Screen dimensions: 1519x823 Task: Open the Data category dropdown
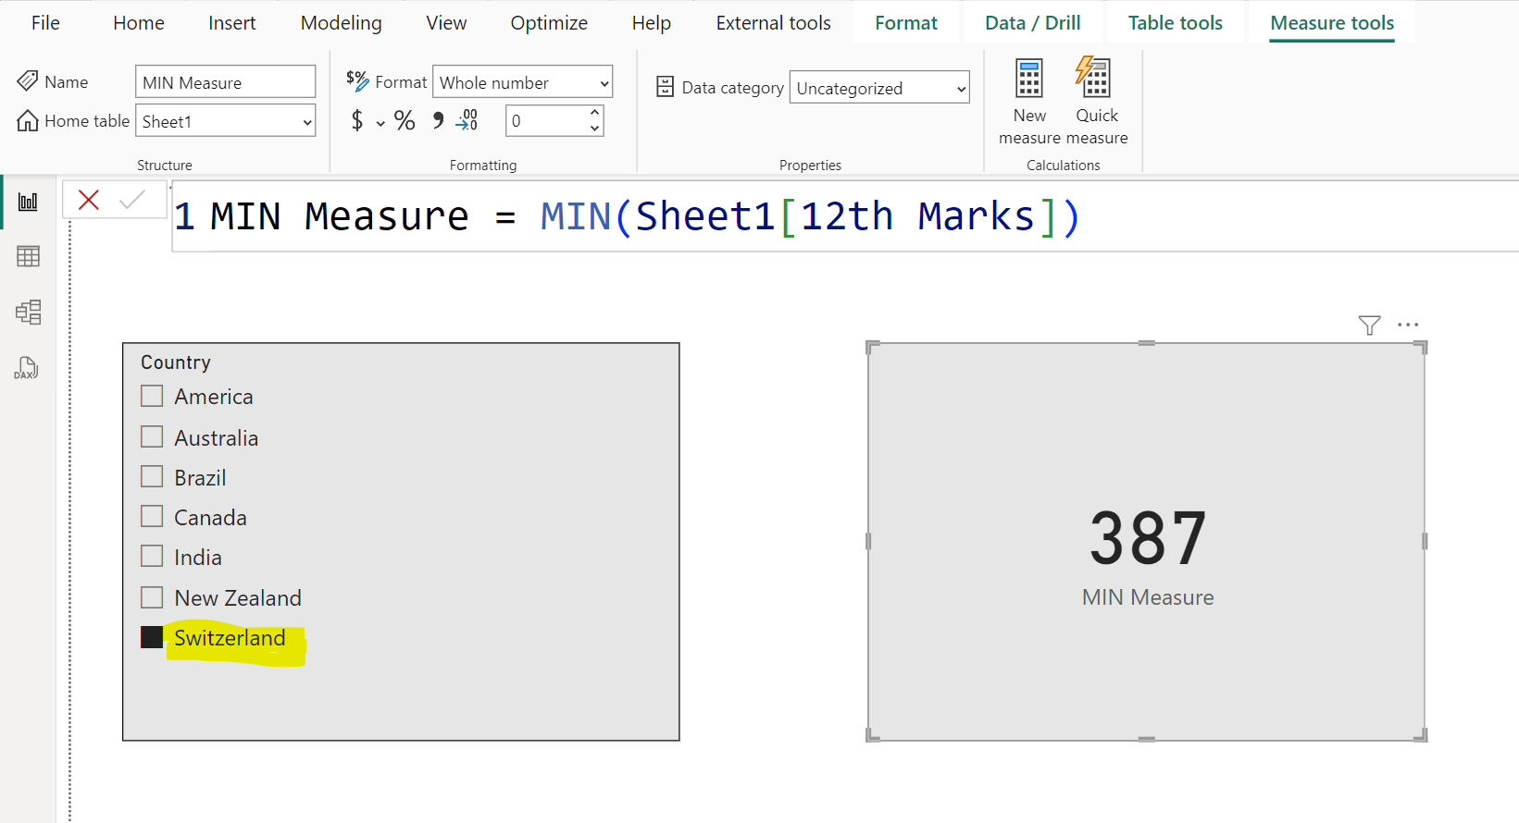click(x=960, y=89)
